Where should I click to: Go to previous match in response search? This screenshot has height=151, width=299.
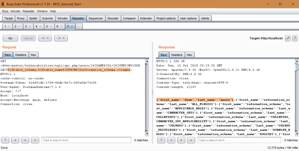[172, 140]
